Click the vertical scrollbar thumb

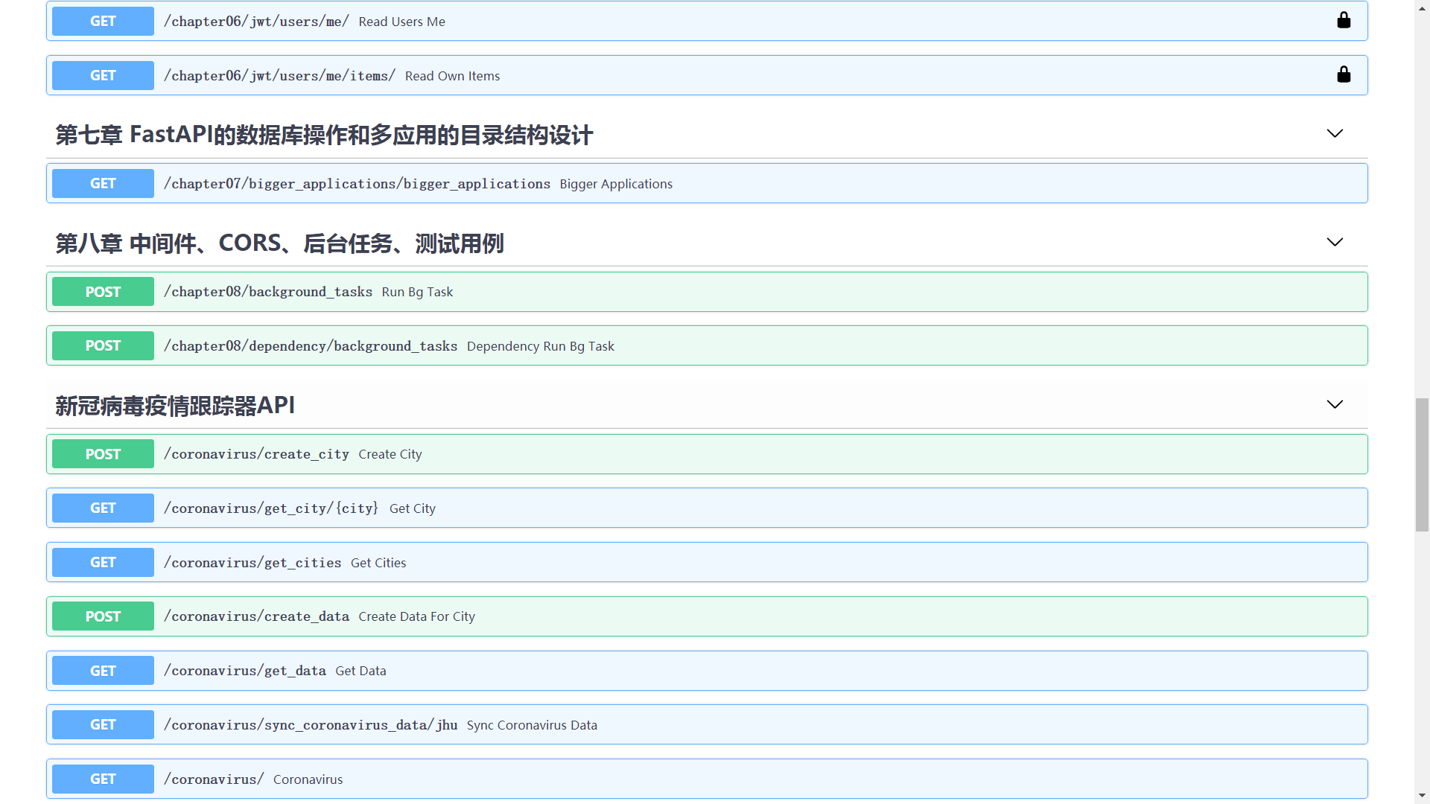1422,465
